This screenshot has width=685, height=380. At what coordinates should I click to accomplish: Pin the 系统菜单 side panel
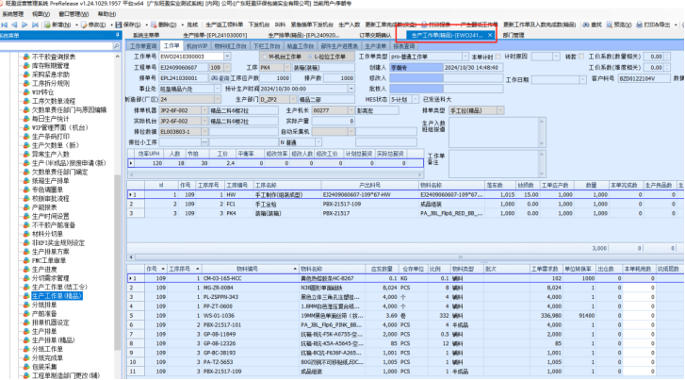click(117, 35)
